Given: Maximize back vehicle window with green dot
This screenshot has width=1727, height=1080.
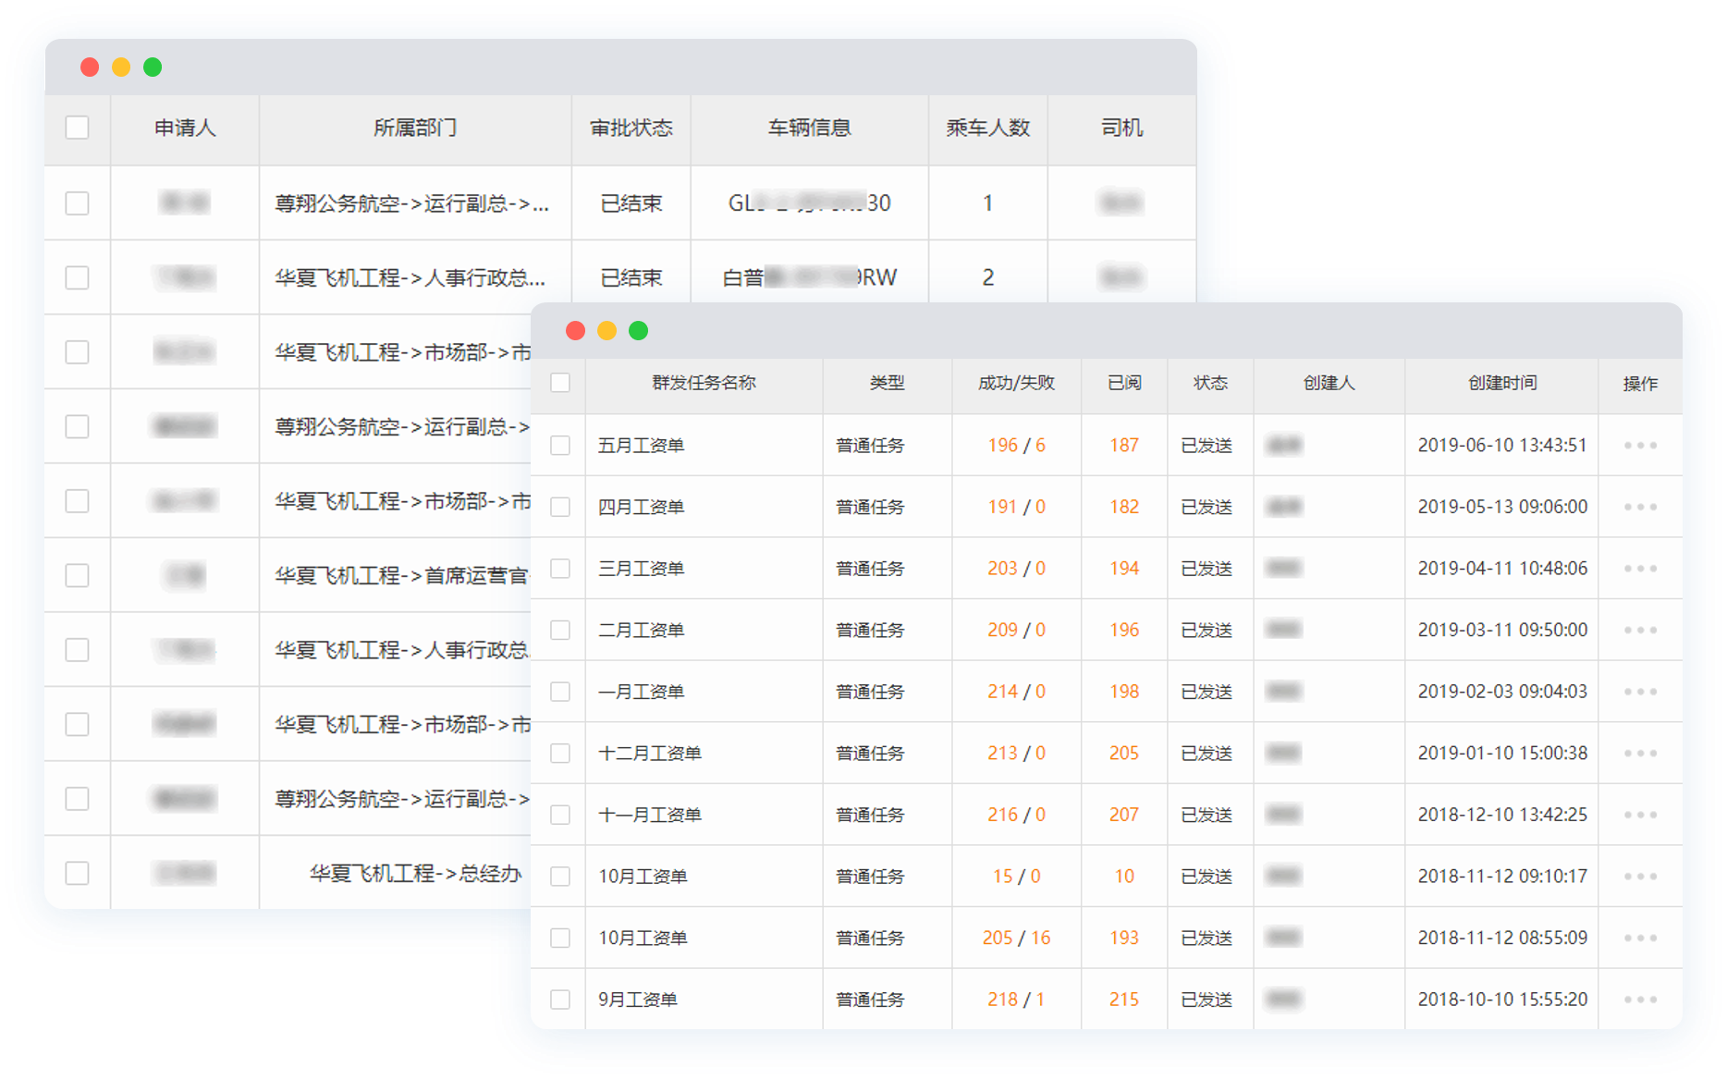Looking at the screenshot, I should click(153, 67).
